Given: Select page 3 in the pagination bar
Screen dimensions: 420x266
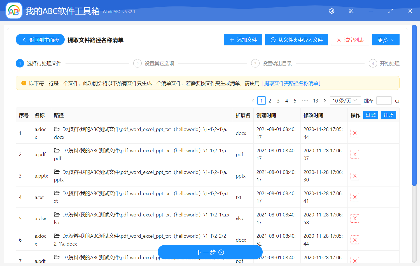Looking at the screenshot, I should 278,100.
